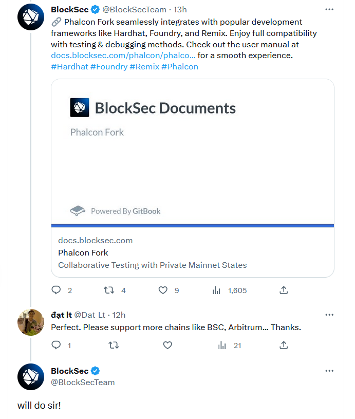
Task: Open more options on đạt lt's reply
Action: tap(329, 315)
